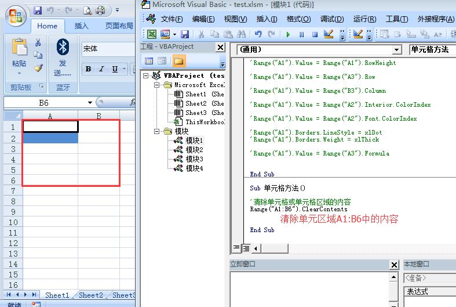Screen dimensions: 456x307
Task: Save the workbook from Excel quick access toolbar
Action: (x=38, y=10)
